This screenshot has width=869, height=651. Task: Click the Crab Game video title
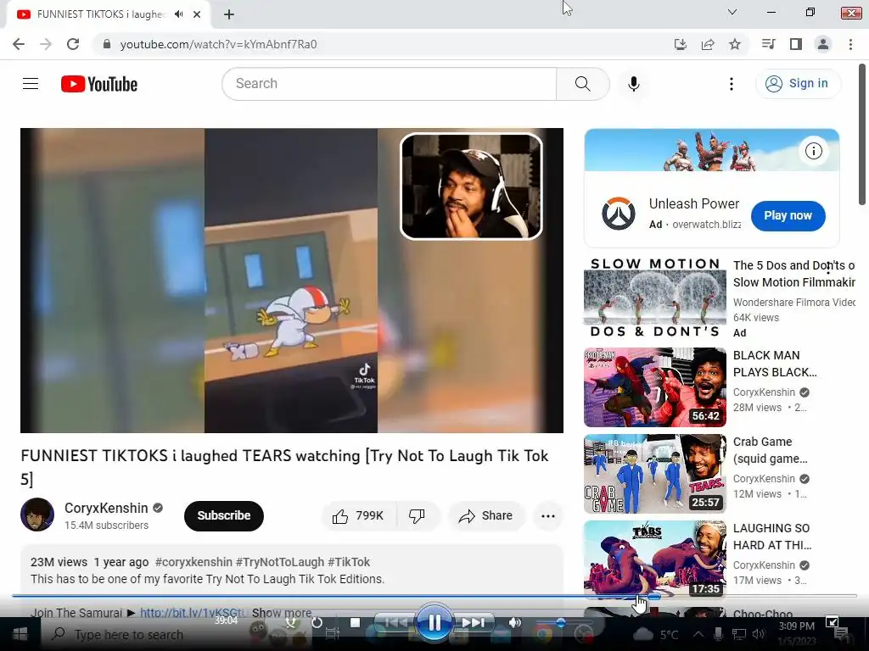(771, 450)
